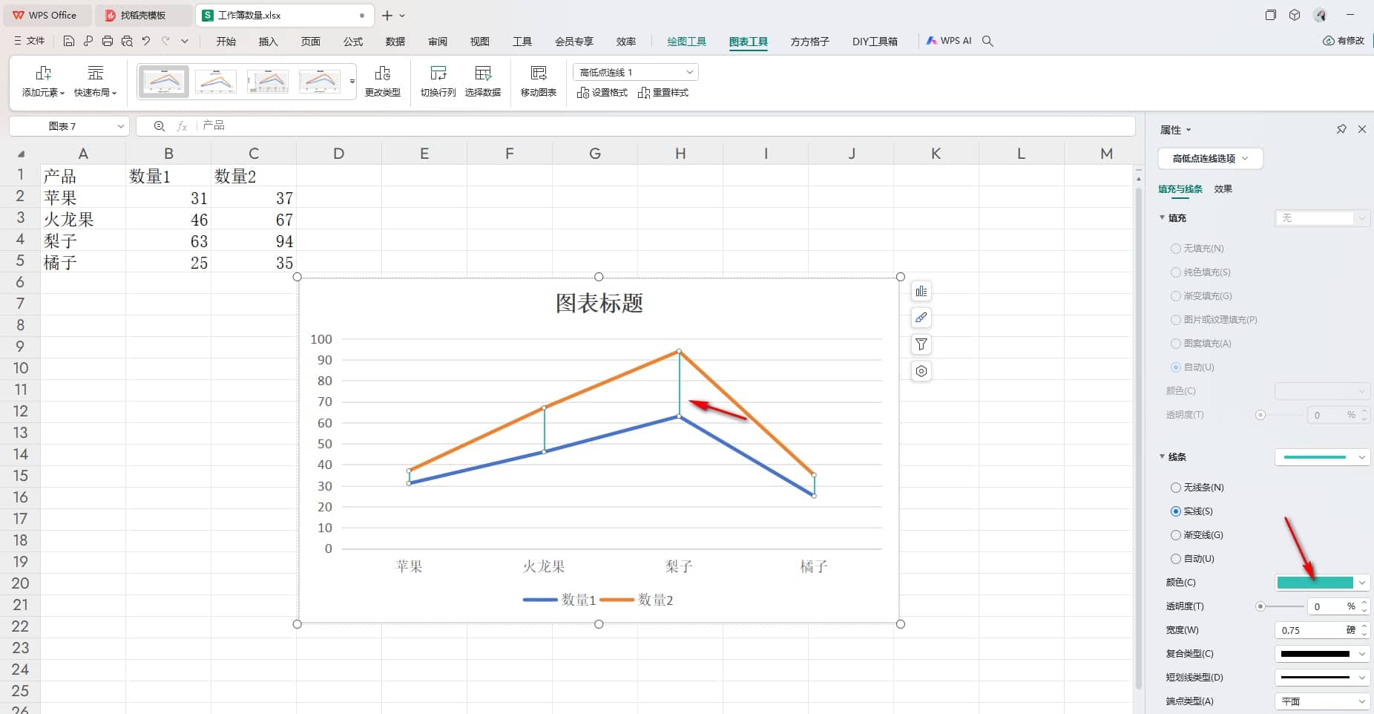1374x714 pixels.
Task: Click chart style brush icon beside chart
Action: [x=921, y=318]
